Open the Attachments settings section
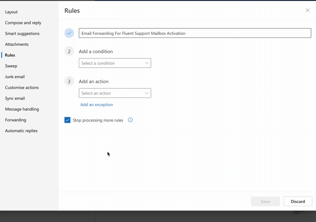The width and height of the screenshot is (316, 222). coord(17,44)
